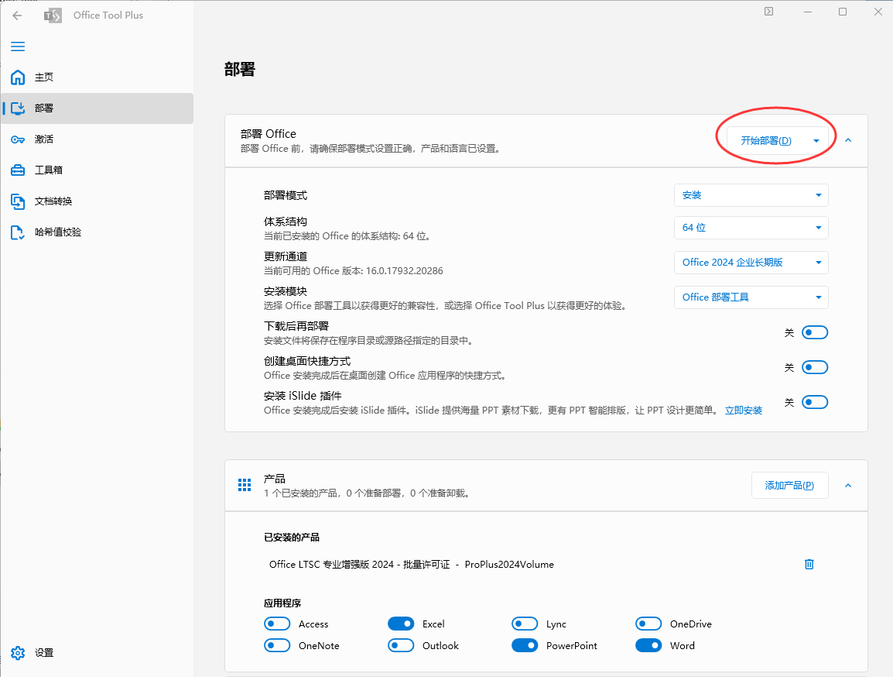The height and width of the screenshot is (677, 893).
Task: Disable the Excel application toggle
Action: [x=401, y=624]
